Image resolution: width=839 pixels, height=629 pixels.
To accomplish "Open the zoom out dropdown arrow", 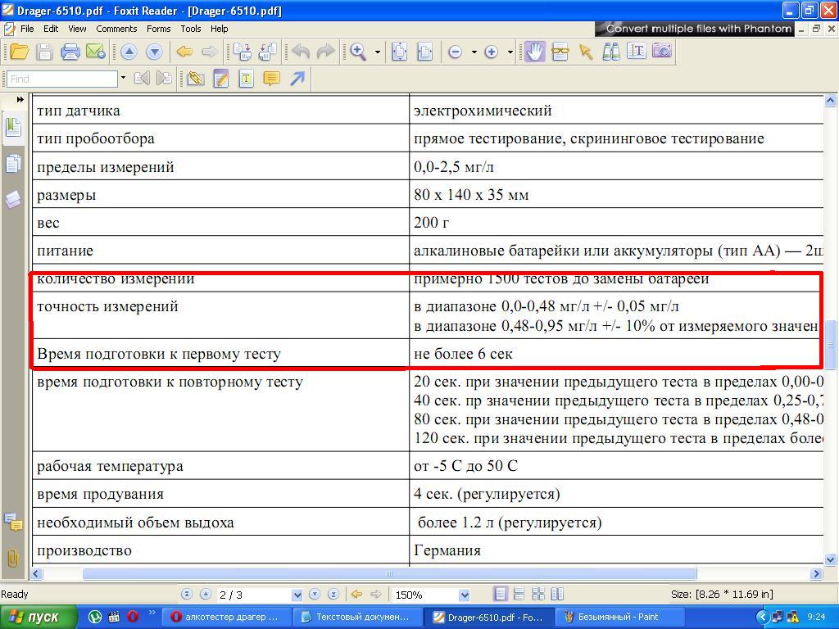I will coord(474,52).
